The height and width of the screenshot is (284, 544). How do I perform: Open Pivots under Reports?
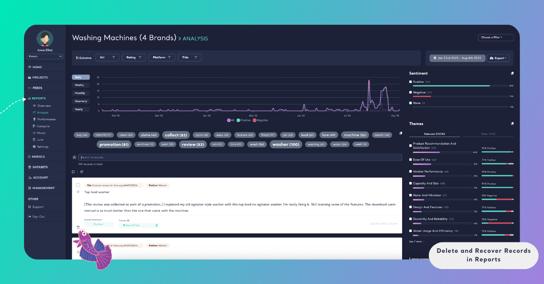point(39,133)
